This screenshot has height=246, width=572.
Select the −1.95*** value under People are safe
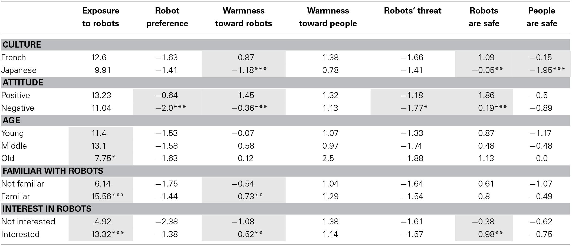click(x=547, y=70)
